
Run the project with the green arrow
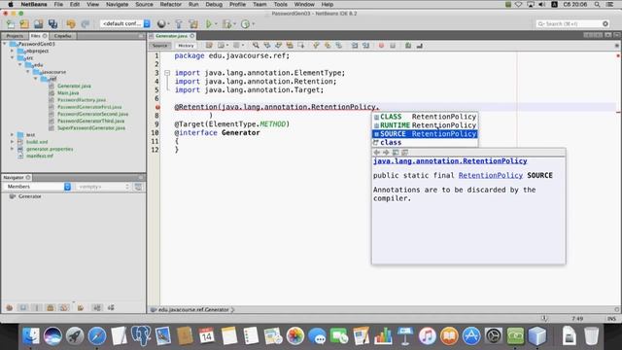(209, 23)
